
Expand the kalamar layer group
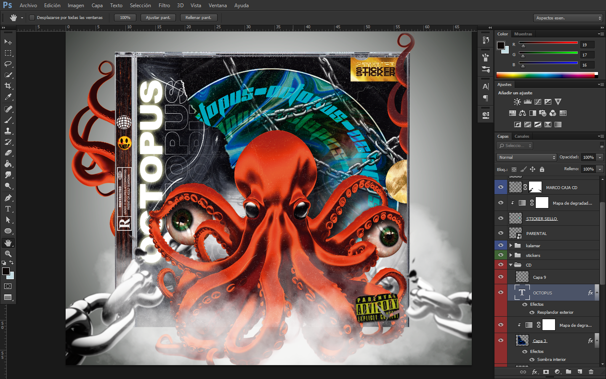pyautogui.click(x=511, y=246)
